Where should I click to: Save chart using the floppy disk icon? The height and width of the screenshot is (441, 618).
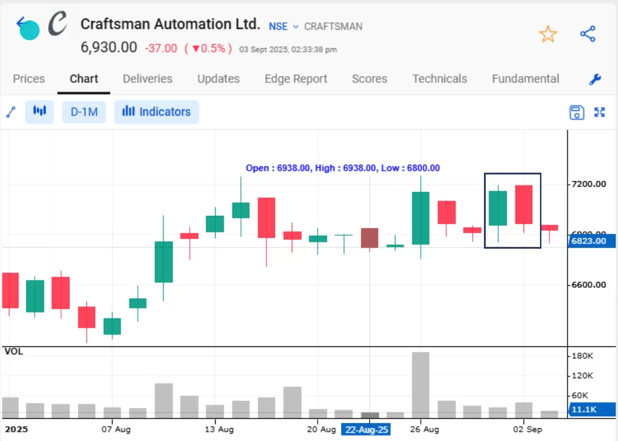click(x=577, y=113)
